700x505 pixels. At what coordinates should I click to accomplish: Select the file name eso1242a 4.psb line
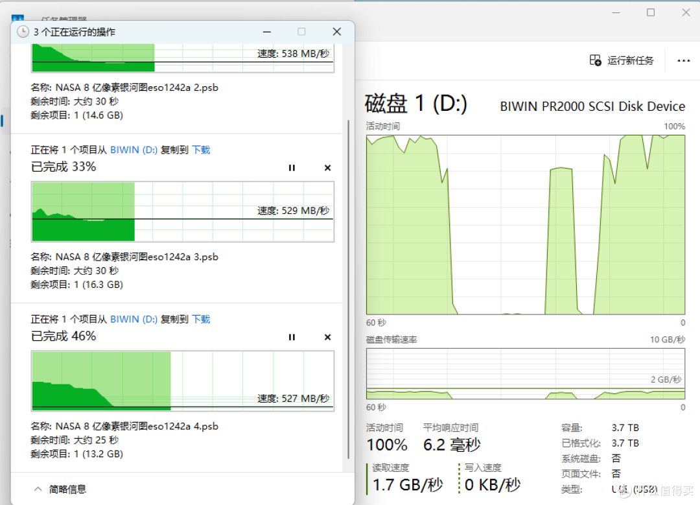(x=124, y=426)
